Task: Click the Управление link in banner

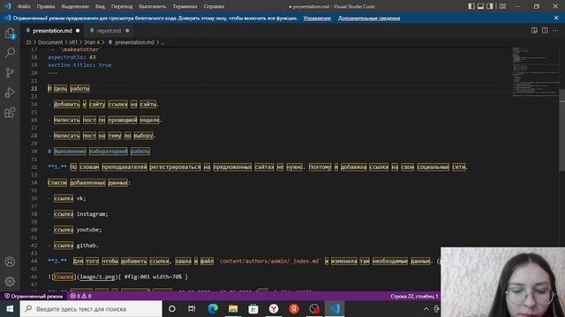Action: [x=317, y=18]
